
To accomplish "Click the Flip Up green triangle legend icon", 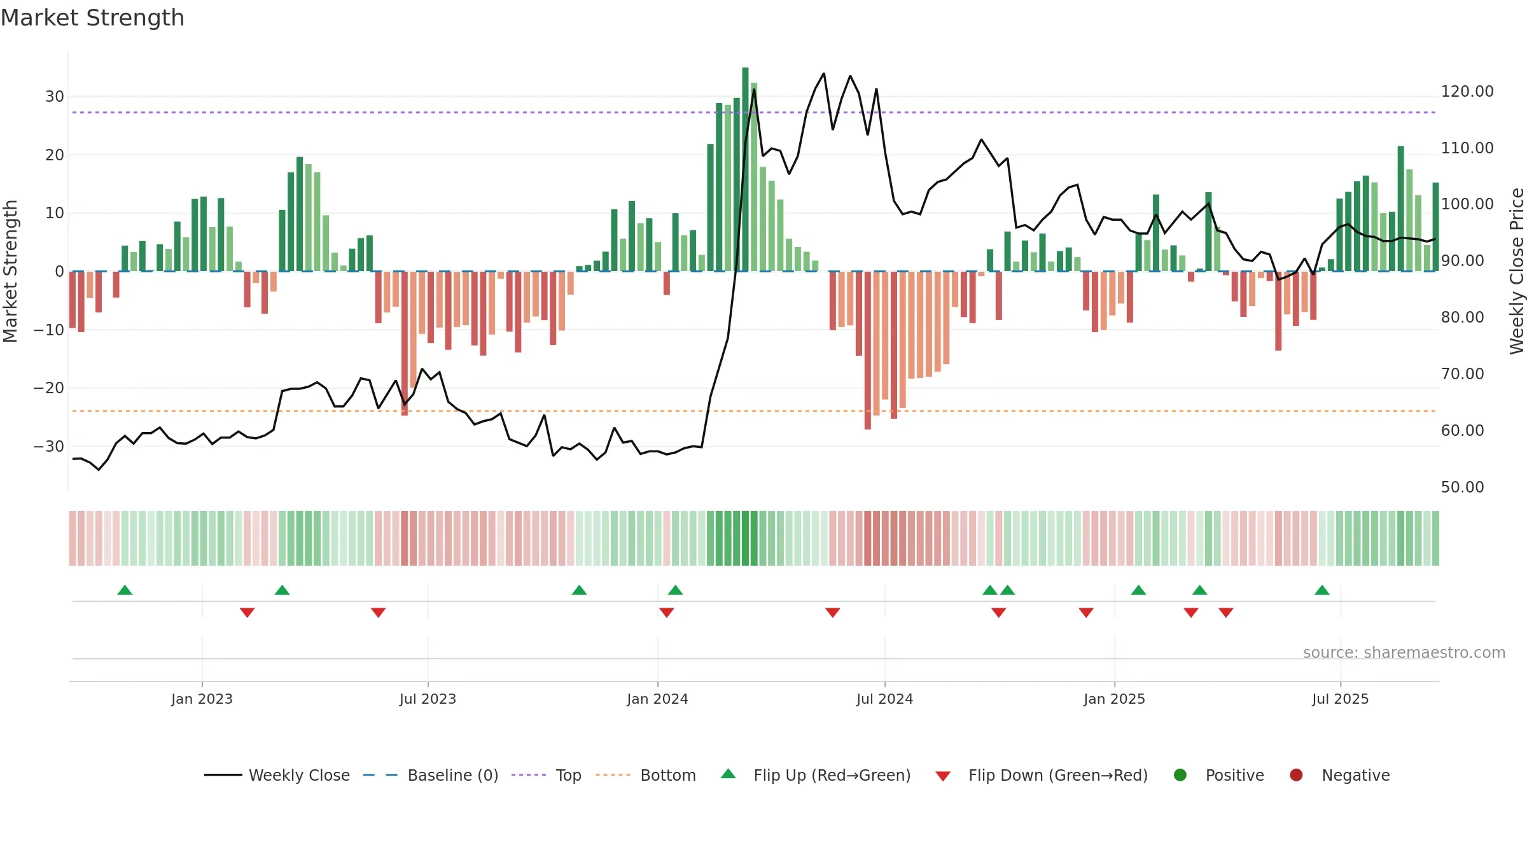I will (729, 774).
